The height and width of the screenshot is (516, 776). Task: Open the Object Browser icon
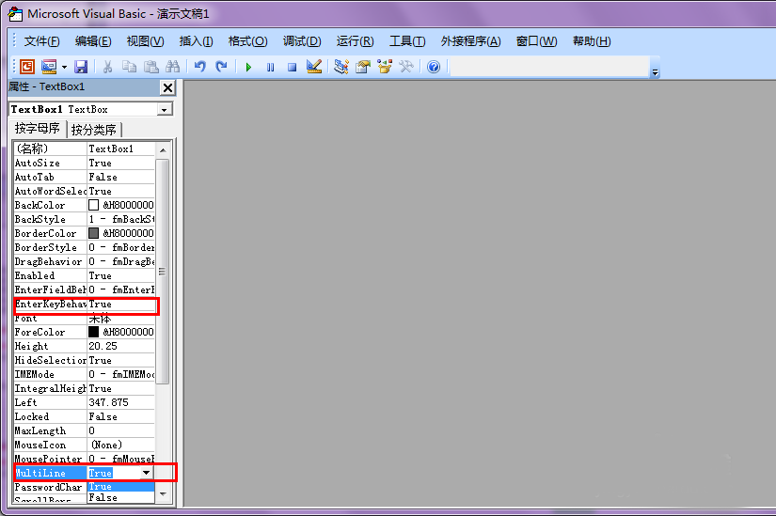[x=385, y=67]
